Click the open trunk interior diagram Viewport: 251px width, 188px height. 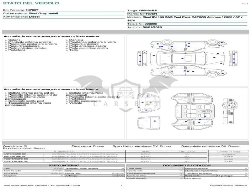[147, 103]
